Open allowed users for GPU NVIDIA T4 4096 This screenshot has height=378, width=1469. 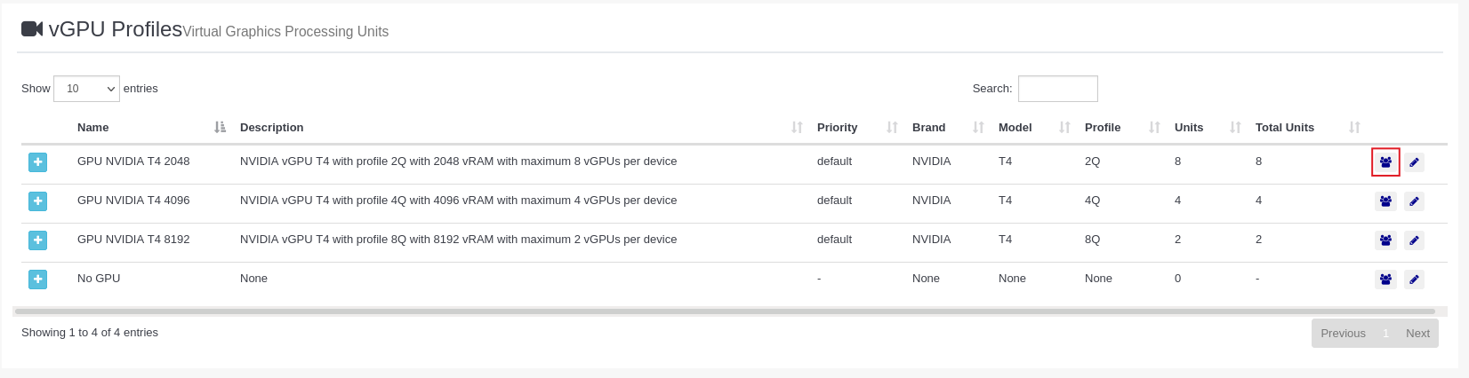point(1385,201)
